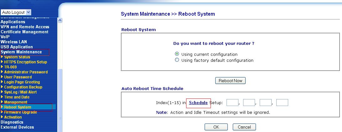Screen dimensions: 342x132
Task: Select Using factory default configuration option
Action: coord(177,60)
